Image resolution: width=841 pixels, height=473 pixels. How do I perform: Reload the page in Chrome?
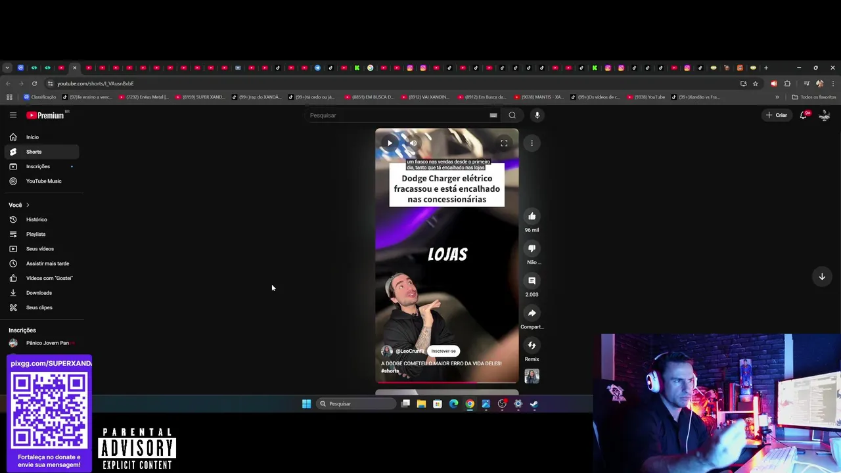pyautogui.click(x=34, y=83)
